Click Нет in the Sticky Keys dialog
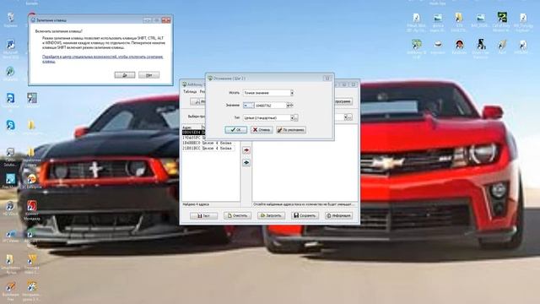Image resolution: width=540 pixels, height=304 pixels. click(148, 75)
